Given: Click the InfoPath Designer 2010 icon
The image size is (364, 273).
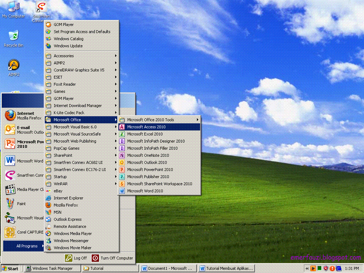Looking at the screenshot, I should coord(122,141).
